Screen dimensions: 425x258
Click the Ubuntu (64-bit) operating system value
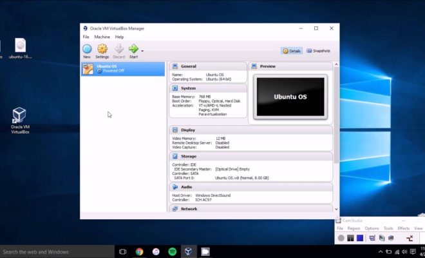coord(218,79)
